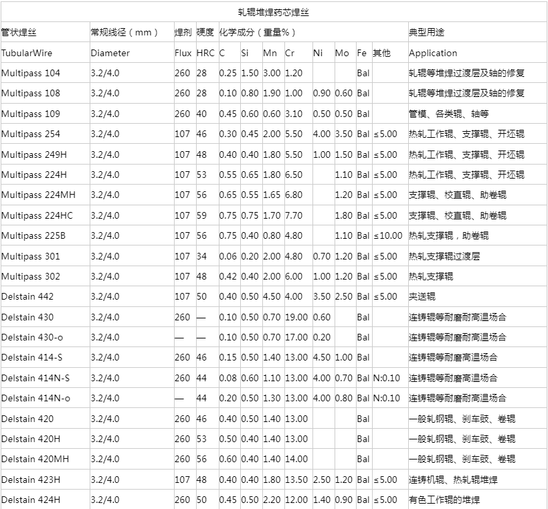Select the Delstain 430 product name
Screen dimensions: 548x509
(x=27, y=317)
